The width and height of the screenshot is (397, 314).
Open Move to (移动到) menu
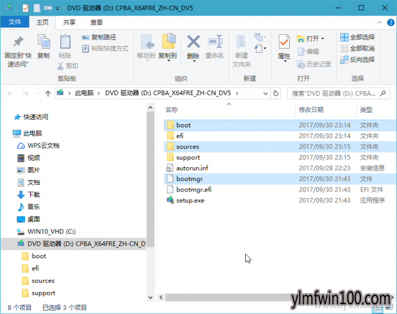coord(146,48)
